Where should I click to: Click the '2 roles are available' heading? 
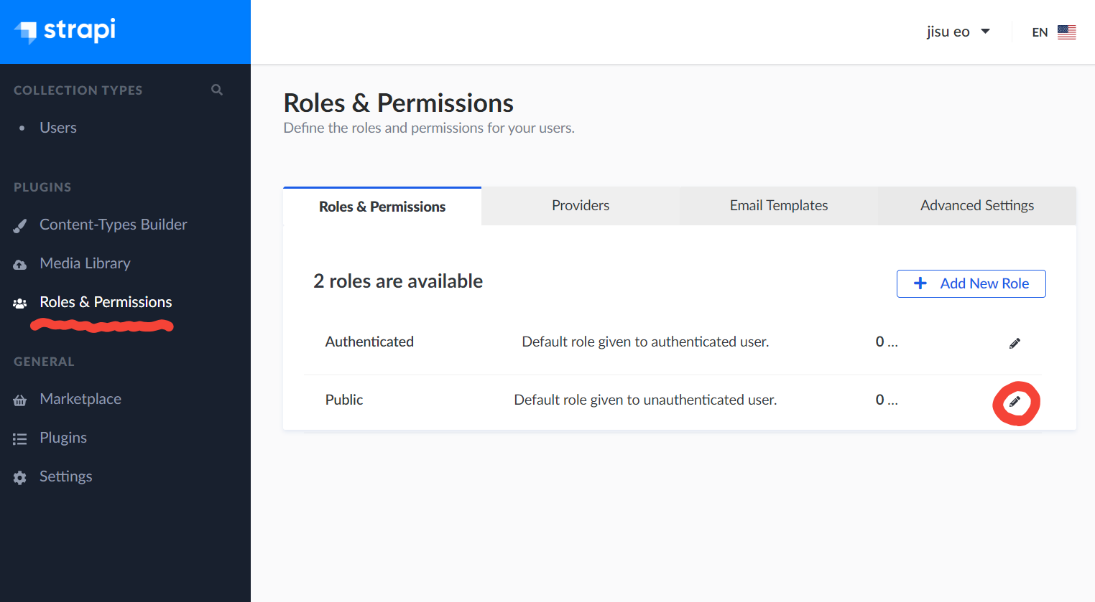tap(398, 281)
